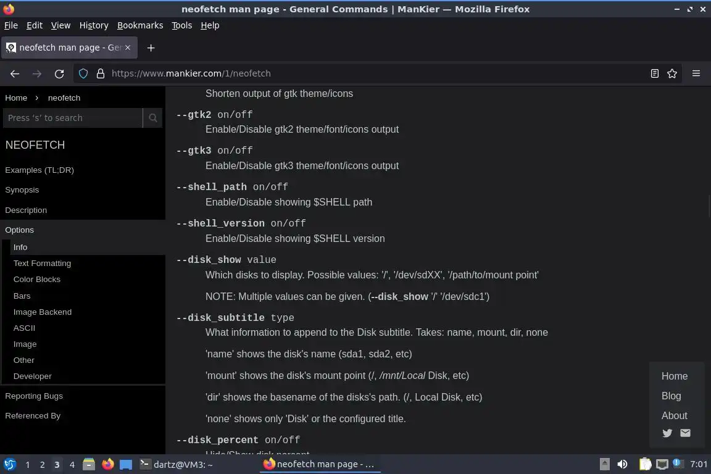Switch to dartz@VM3 terminal in taskbar
The width and height of the screenshot is (711, 474).
[176, 465]
